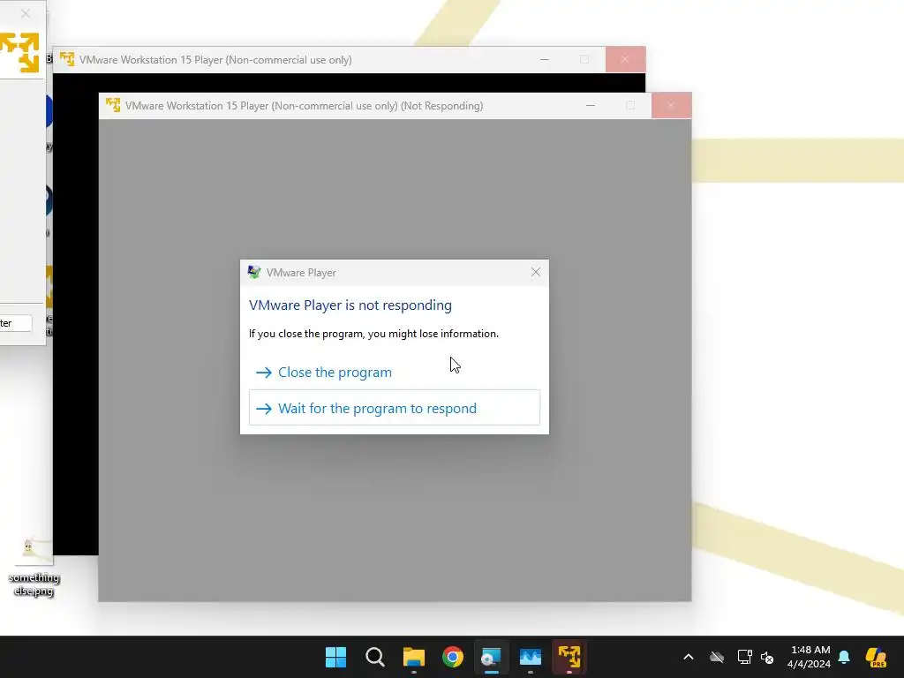Minimize the back VMware Workstation 15 Player window
Image resolution: width=904 pixels, height=678 pixels.
click(x=545, y=59)
